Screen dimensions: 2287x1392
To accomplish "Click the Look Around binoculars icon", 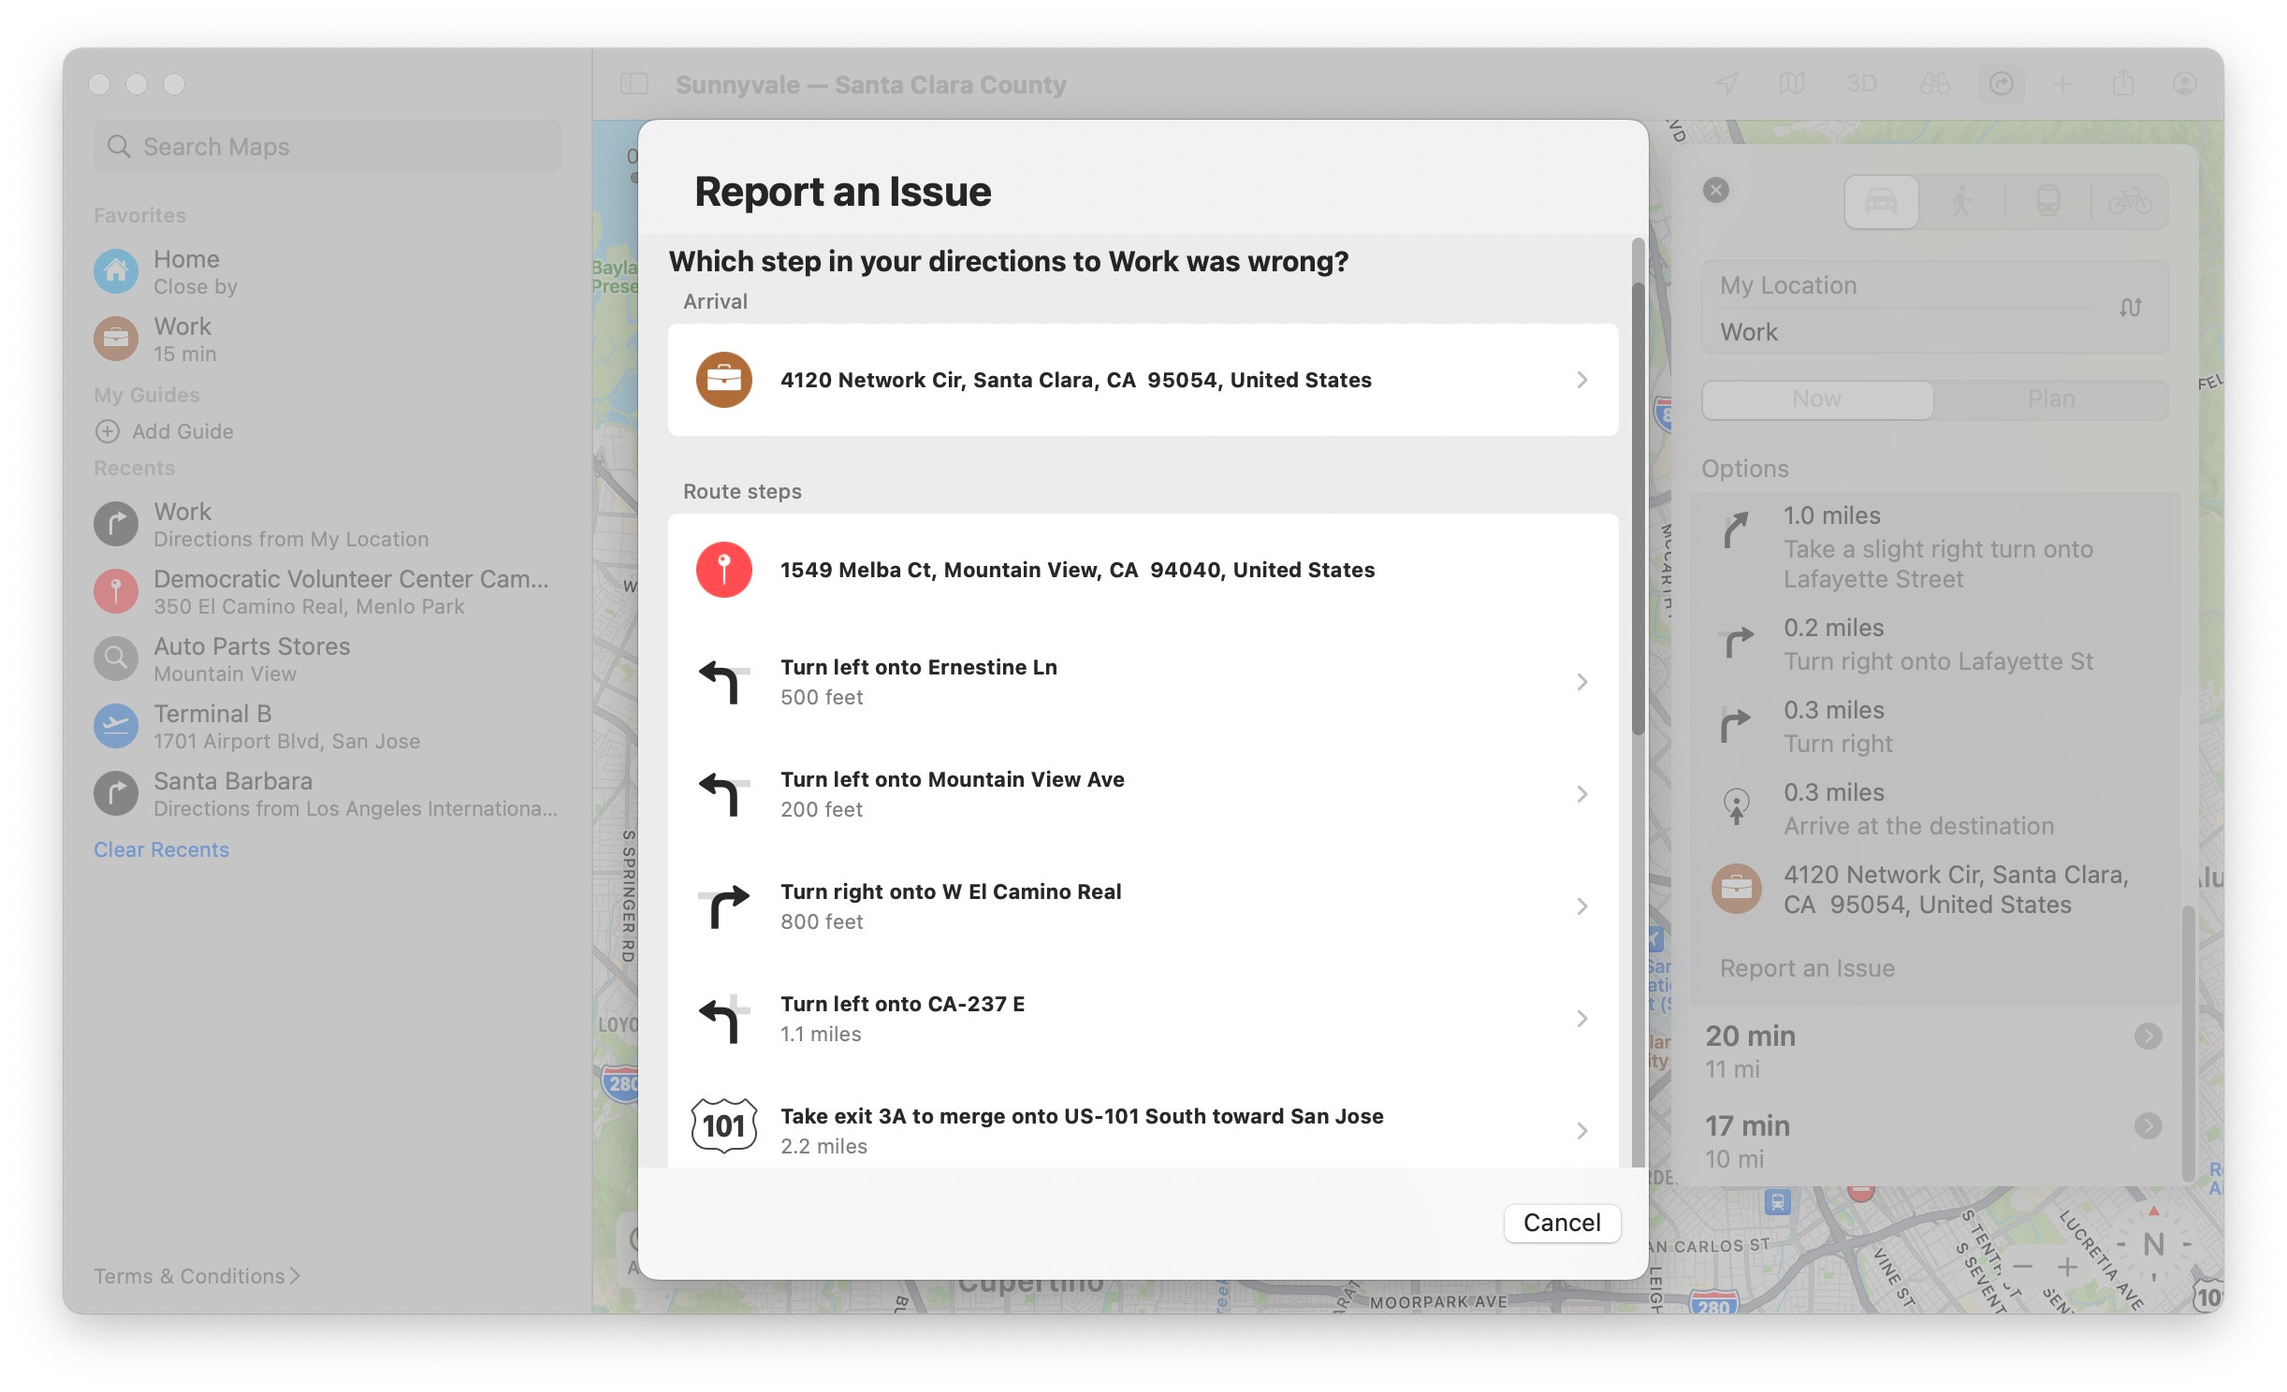I will [x=1934, y=84].
